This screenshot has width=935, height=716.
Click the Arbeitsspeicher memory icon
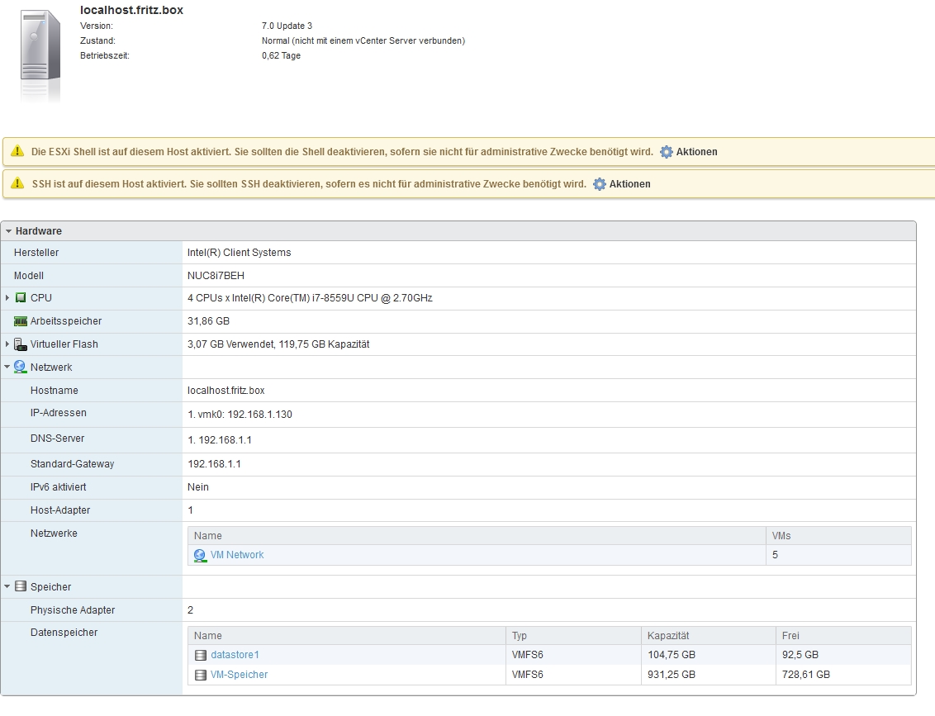[x=21, y=321]
